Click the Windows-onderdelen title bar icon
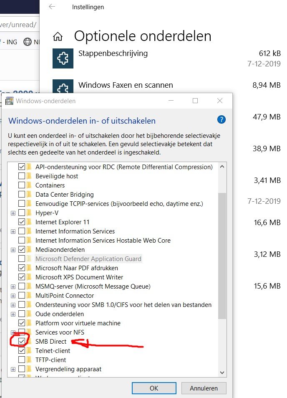The height and width of the screenshot is (398, 287). click(x=9, y=101)
